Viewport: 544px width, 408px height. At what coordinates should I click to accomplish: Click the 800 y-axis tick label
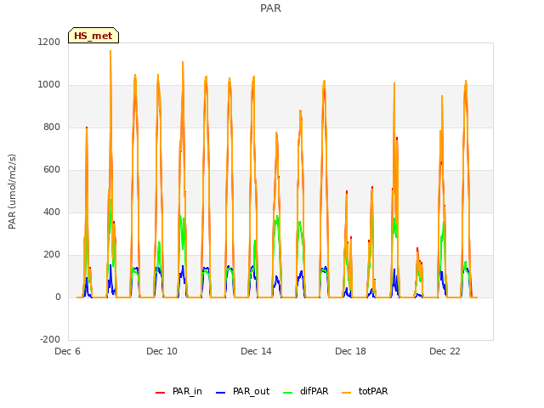click(52, 127)
